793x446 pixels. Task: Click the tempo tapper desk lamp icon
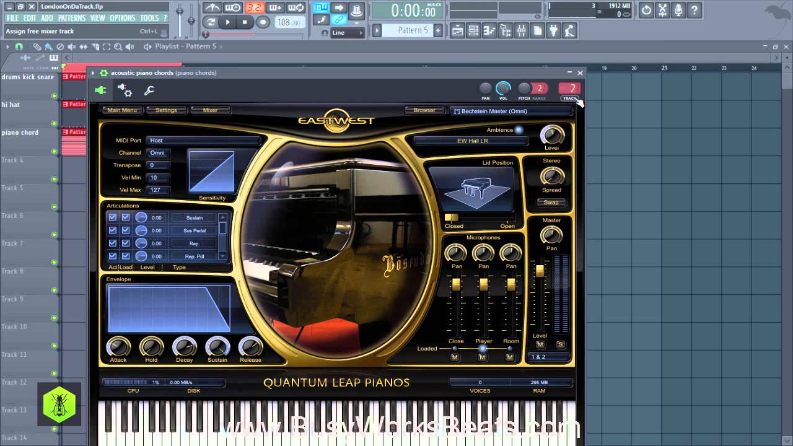[570, 30]
